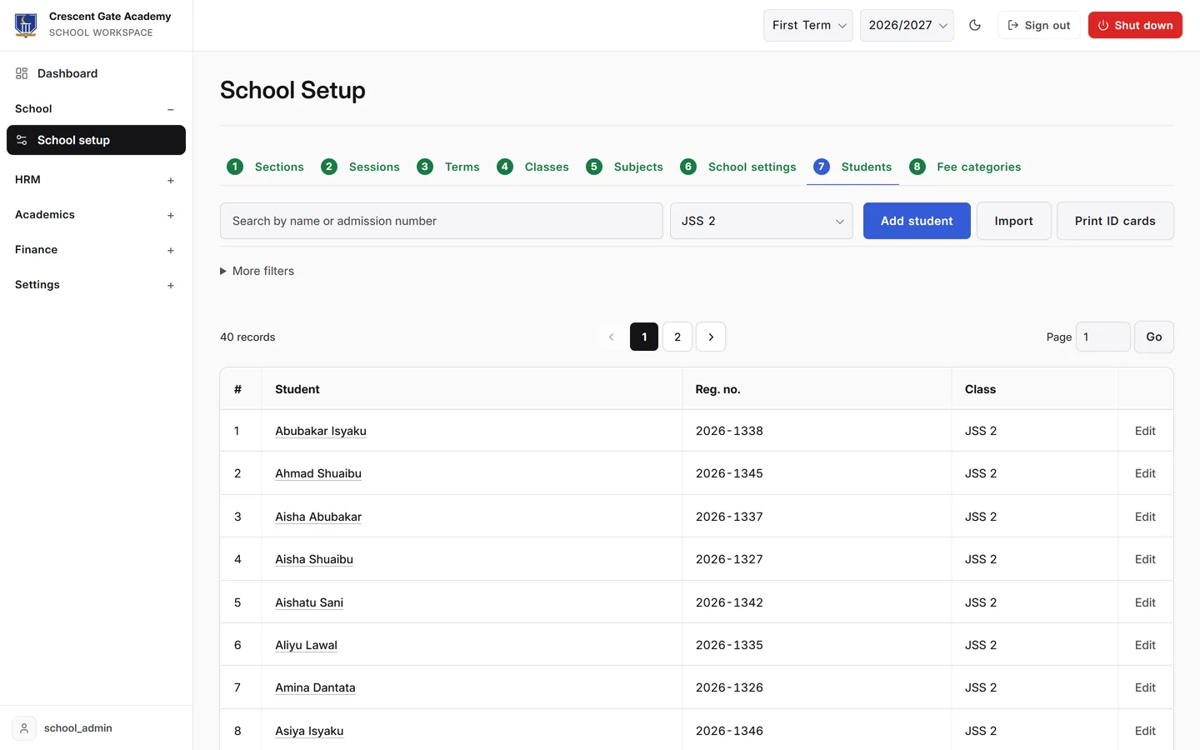Open the 2026/2027 session dropdown
The height and width of the screenshot is (750, 1200).
pos(907,25)
